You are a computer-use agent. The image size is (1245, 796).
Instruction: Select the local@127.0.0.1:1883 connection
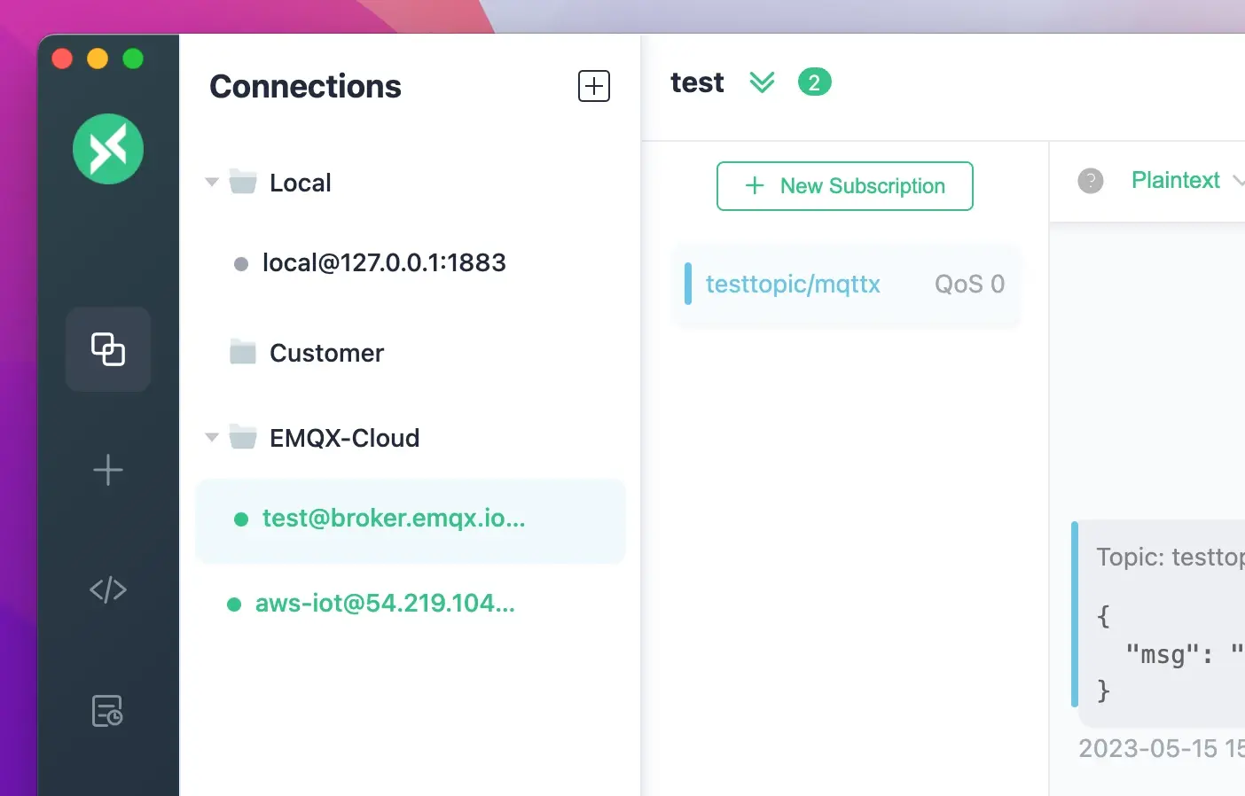tap(383, 262)
